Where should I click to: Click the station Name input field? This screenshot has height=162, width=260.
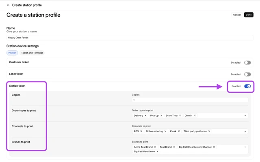130,38
